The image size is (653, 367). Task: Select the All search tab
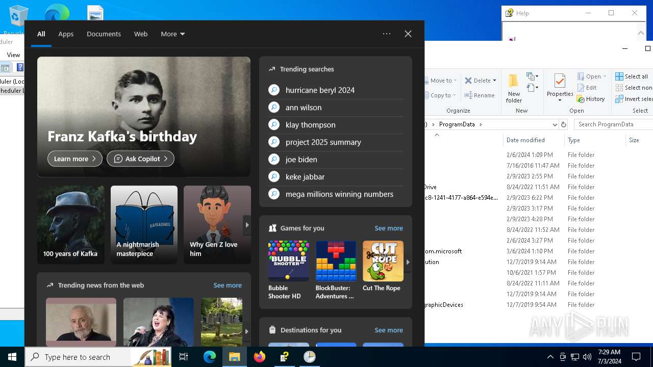pyautogui.click(x=41, y=34)
